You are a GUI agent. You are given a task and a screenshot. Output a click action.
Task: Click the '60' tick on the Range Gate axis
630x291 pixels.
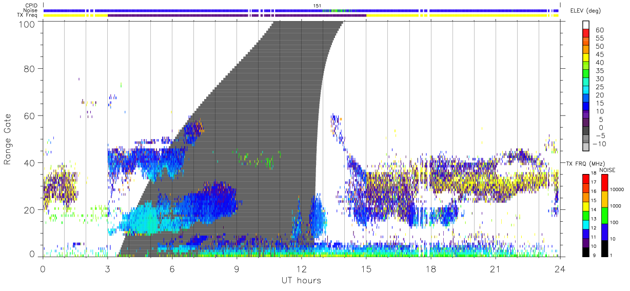[29, 115]
